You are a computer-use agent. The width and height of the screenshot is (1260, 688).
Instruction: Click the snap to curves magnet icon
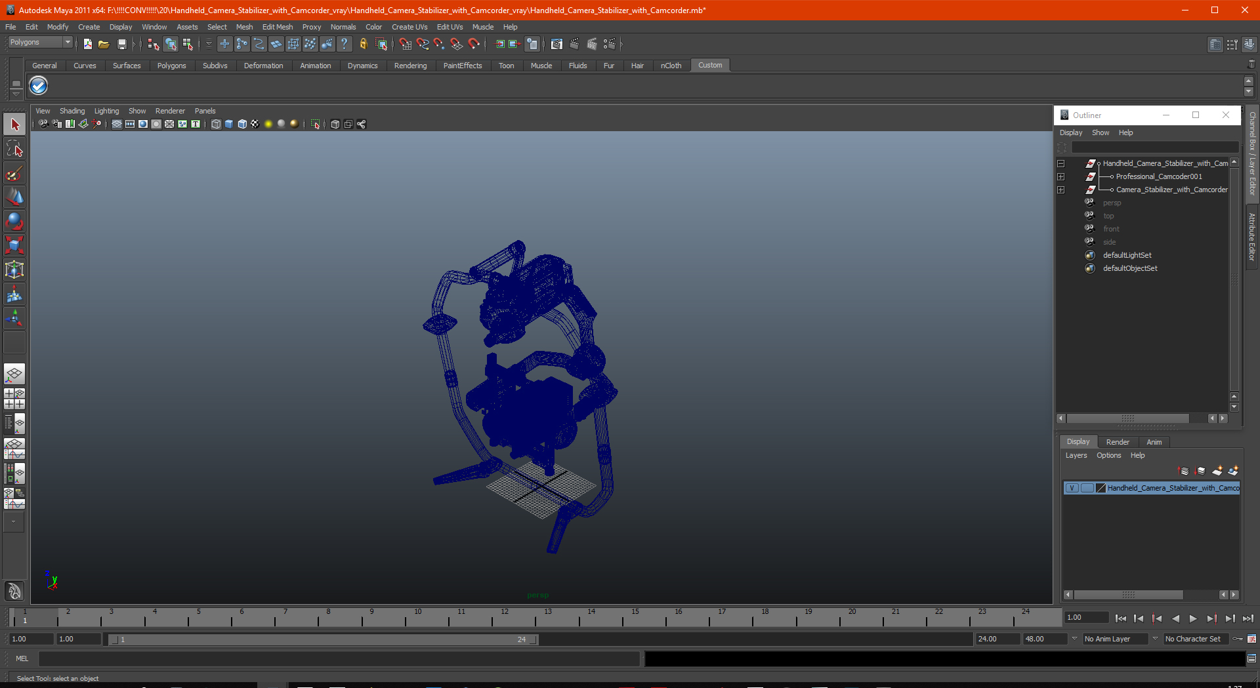click(423, 44)
